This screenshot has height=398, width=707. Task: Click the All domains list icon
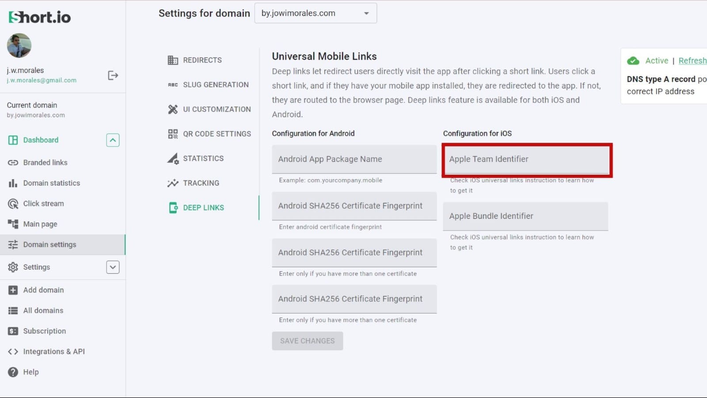(13, 311)
